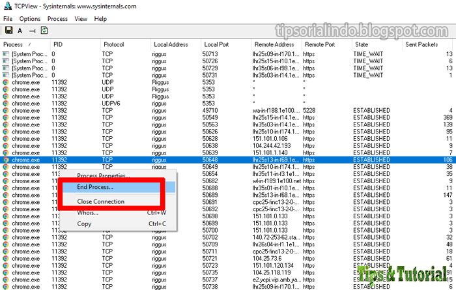This screenshot has height=290, width=456.
Task: Click the Chrome icon in the port 50628 row
Action: point(5,139)
